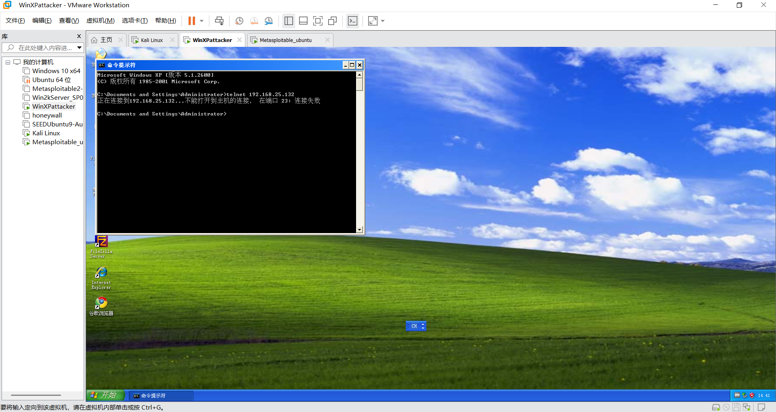Click the 谷歌浏览器 Chrome desktop icon

(x=101, y=306)
